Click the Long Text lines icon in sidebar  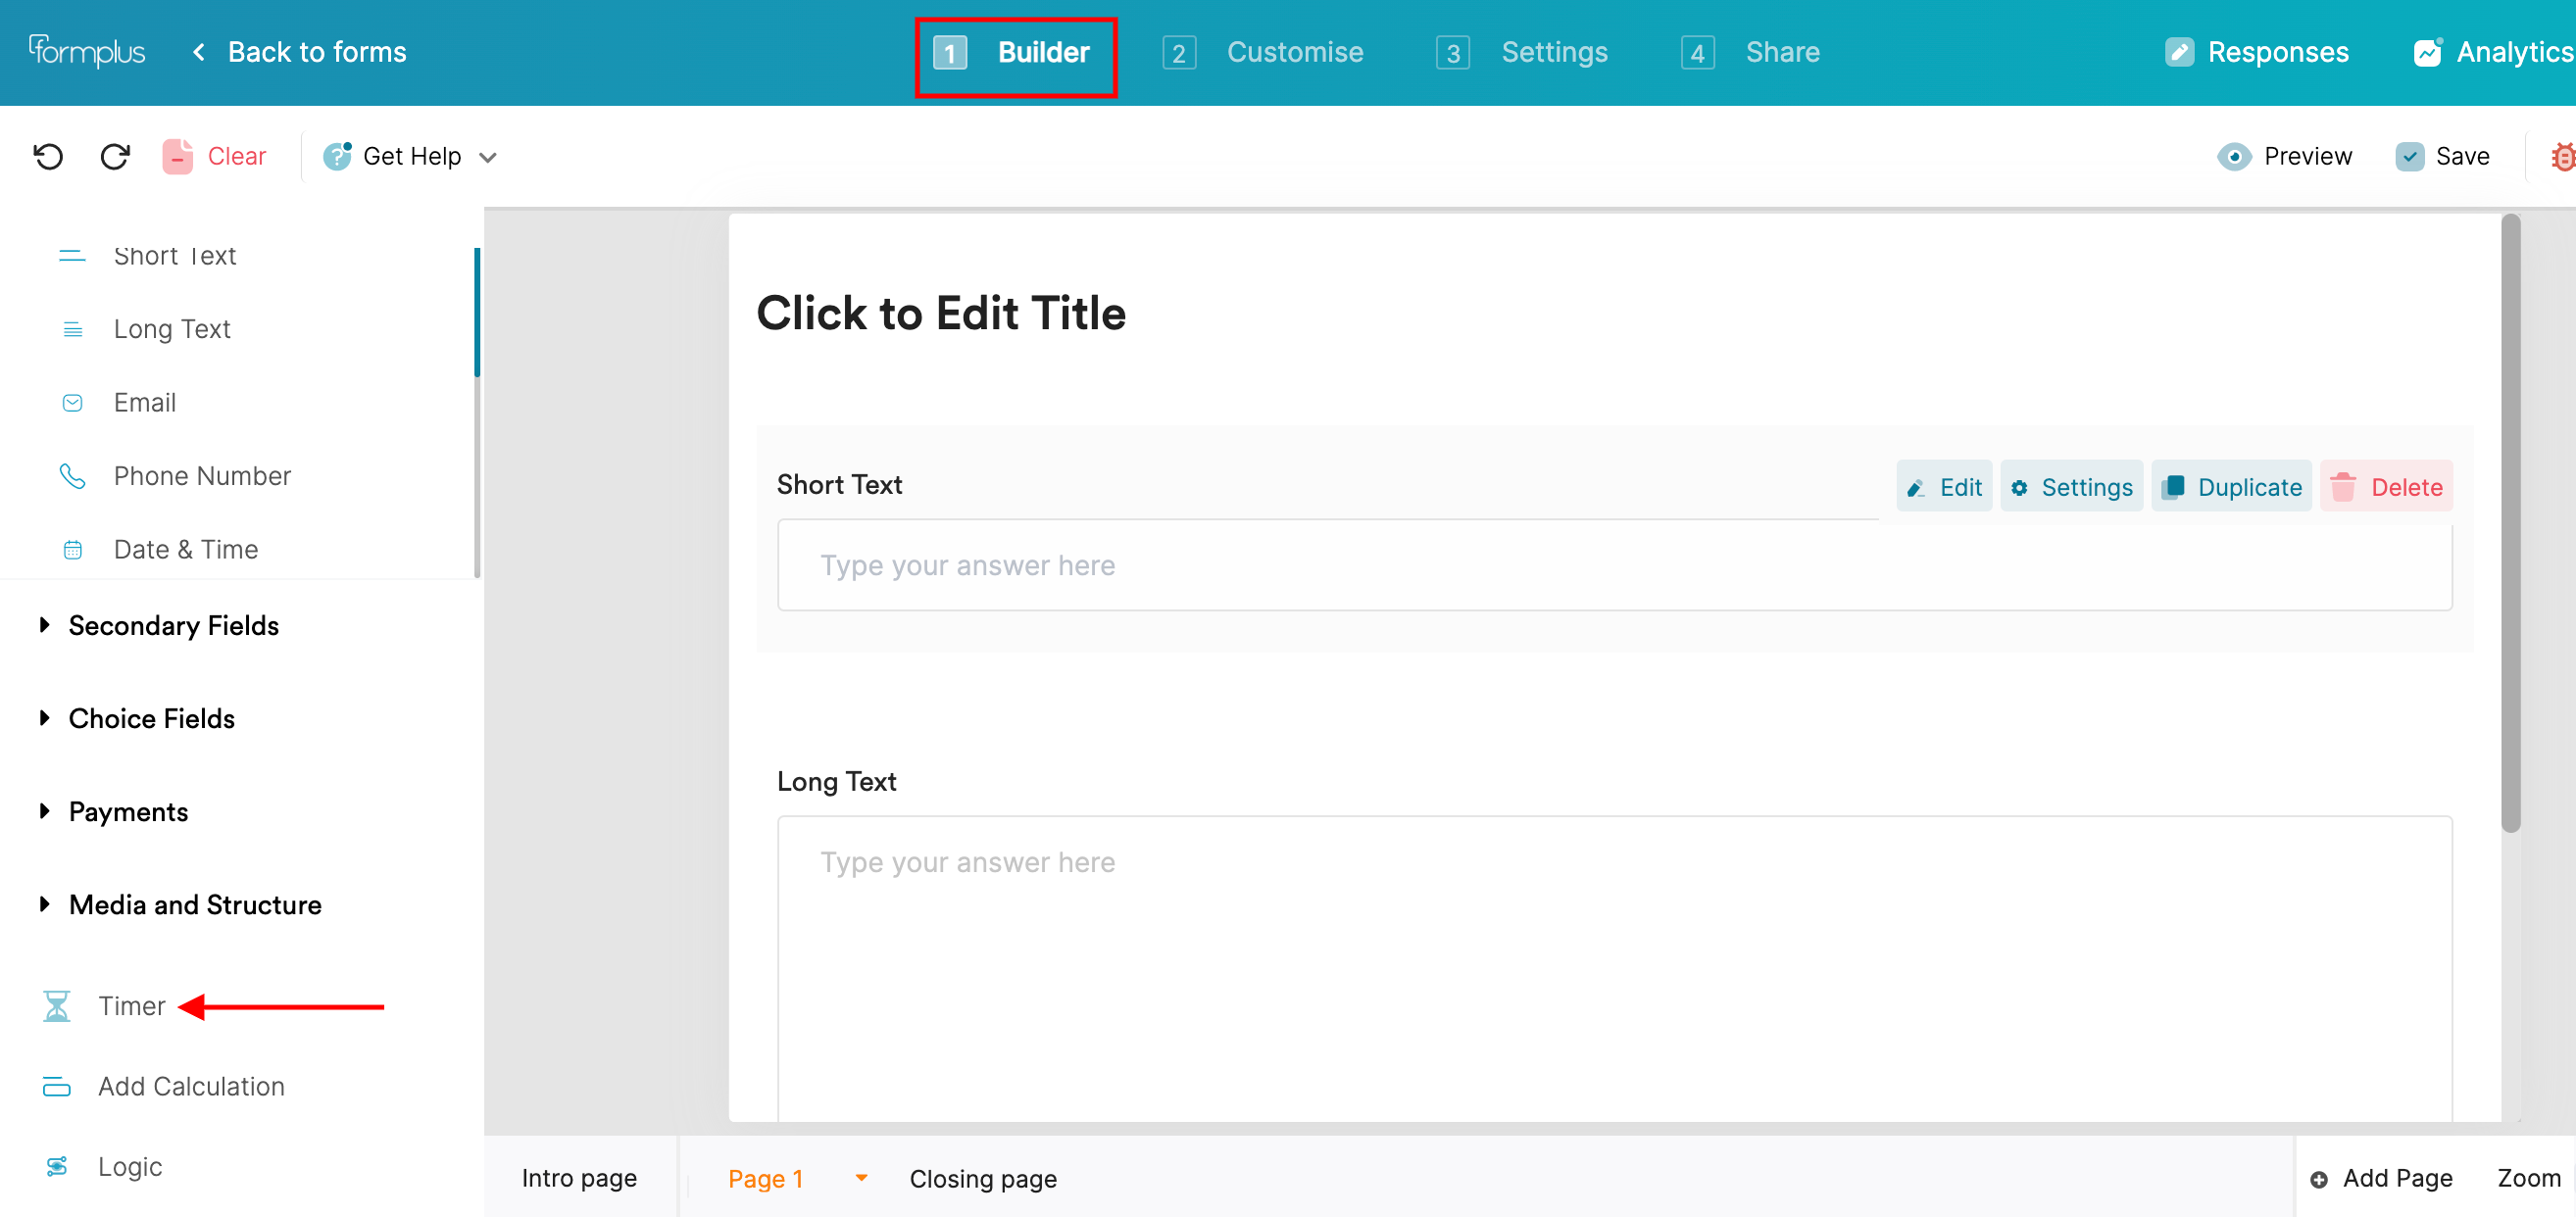tap(73, 330)
